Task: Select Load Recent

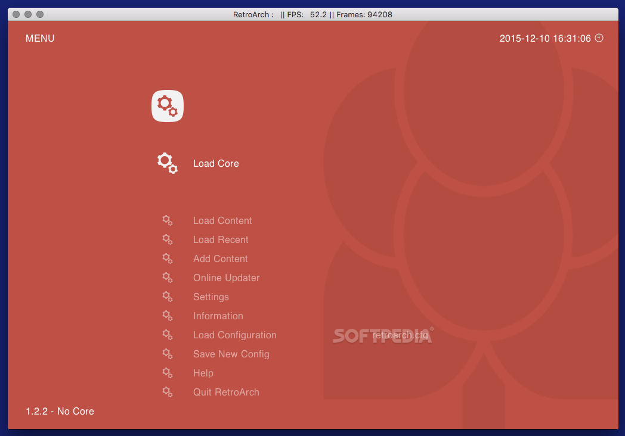Action: tap(221, 239)
